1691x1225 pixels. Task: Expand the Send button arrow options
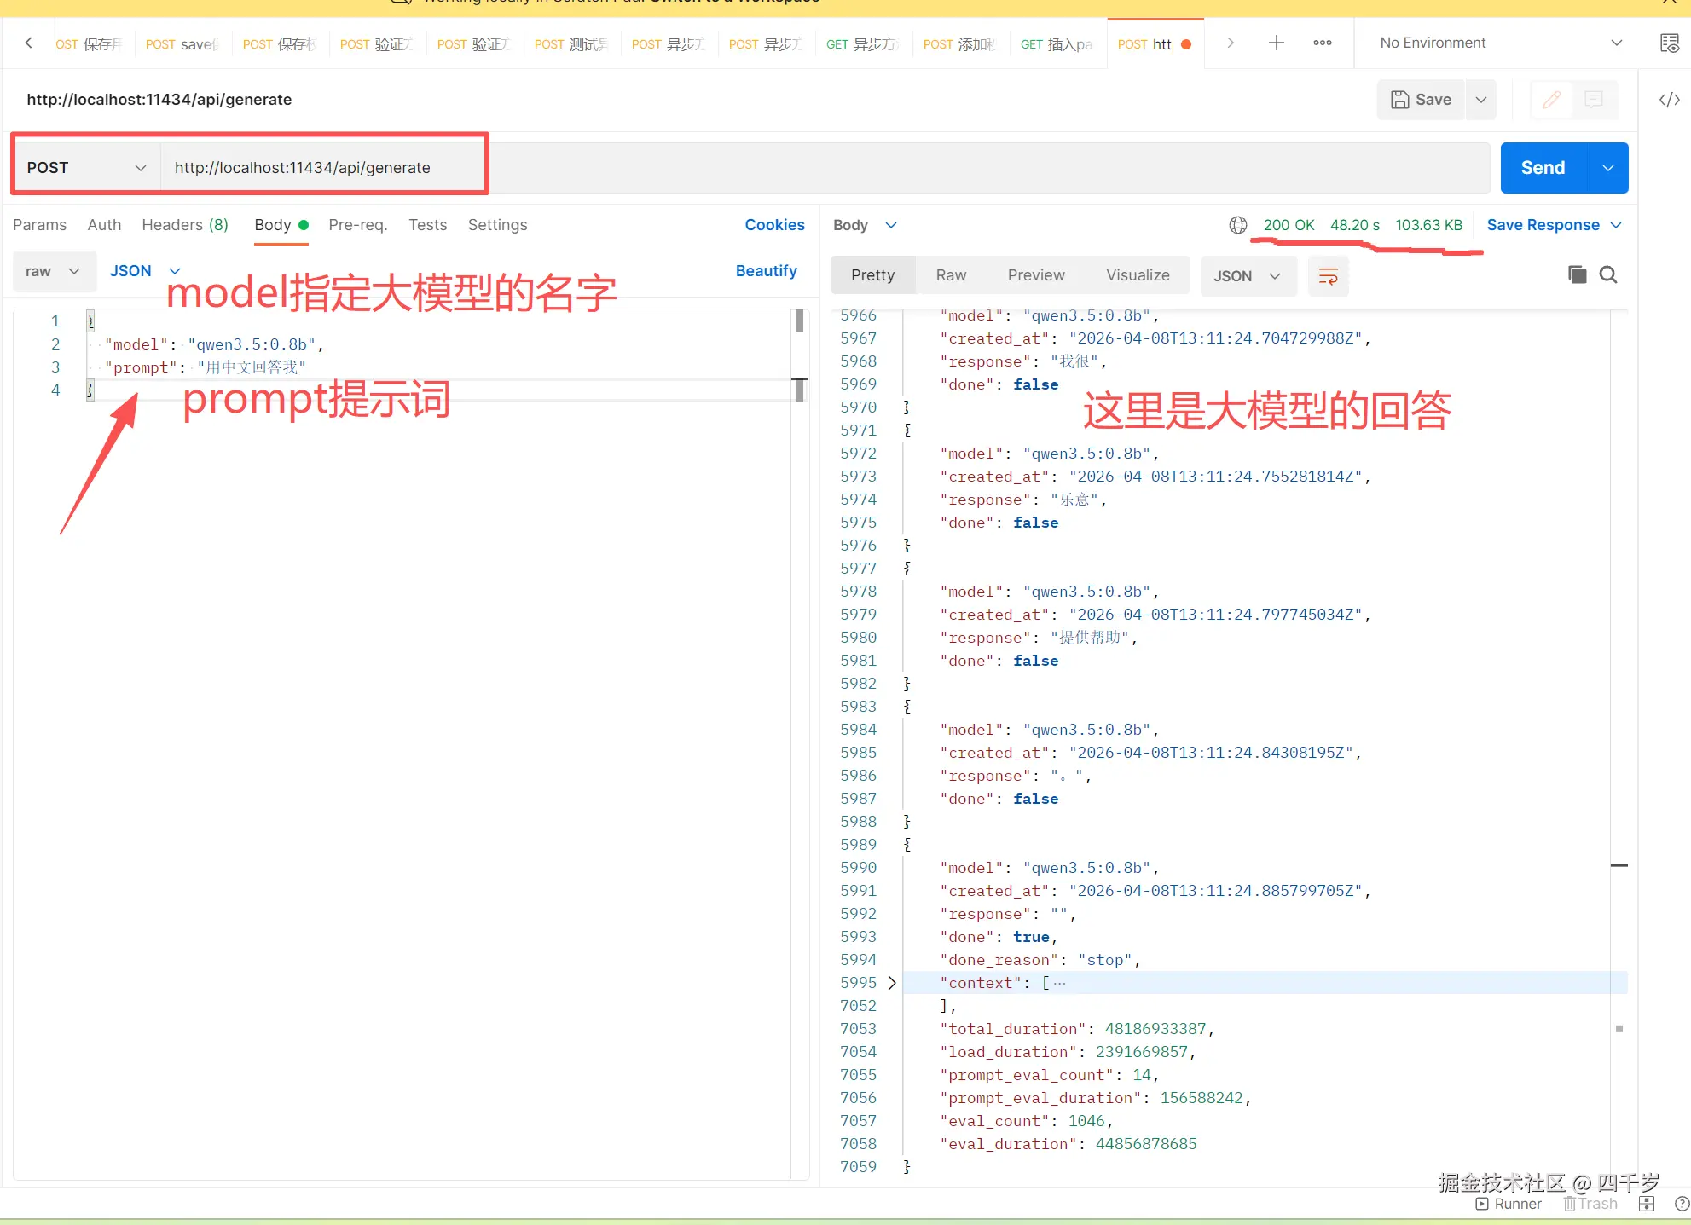click(1607, 168)
